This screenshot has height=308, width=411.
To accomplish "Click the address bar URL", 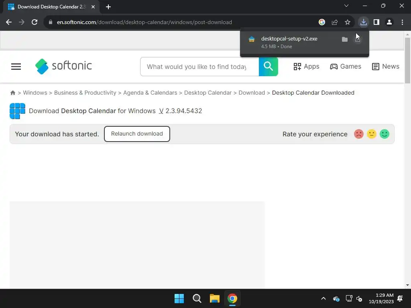I will coord(144,22).
